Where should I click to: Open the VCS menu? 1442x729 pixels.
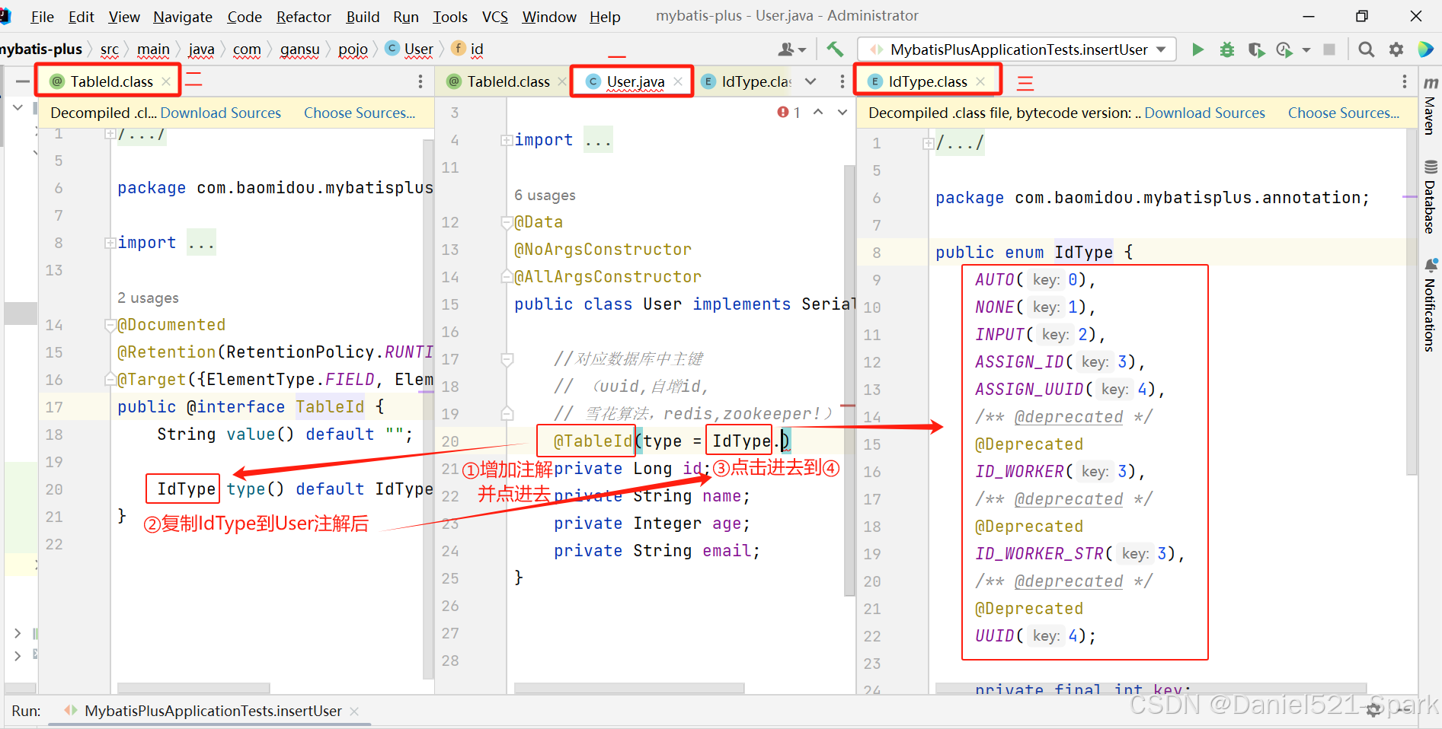(495, 17)
